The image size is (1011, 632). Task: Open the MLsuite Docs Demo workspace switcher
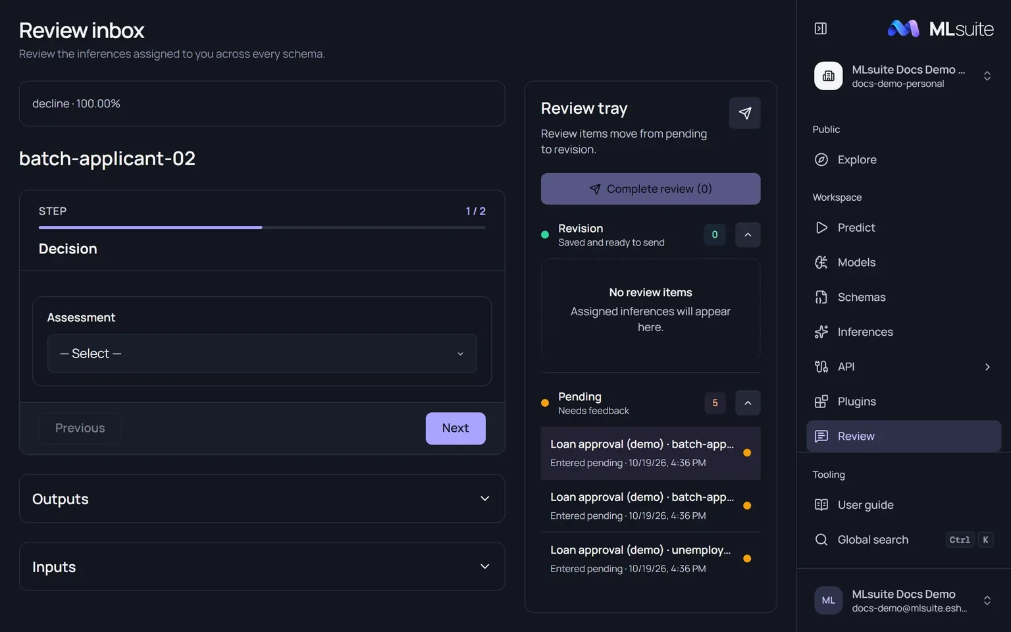point(904,76)
